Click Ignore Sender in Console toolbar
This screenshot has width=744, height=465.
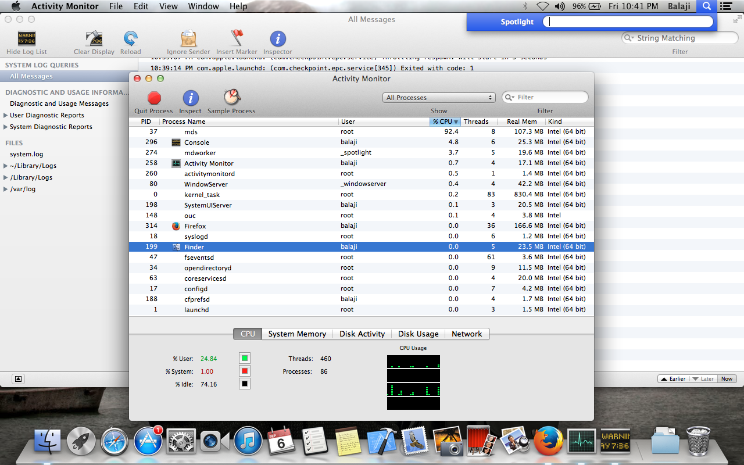click(x=188, y=39)
